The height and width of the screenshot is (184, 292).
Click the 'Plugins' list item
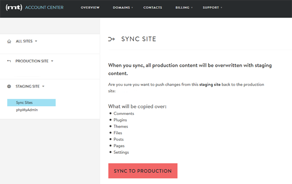(120, 120)
